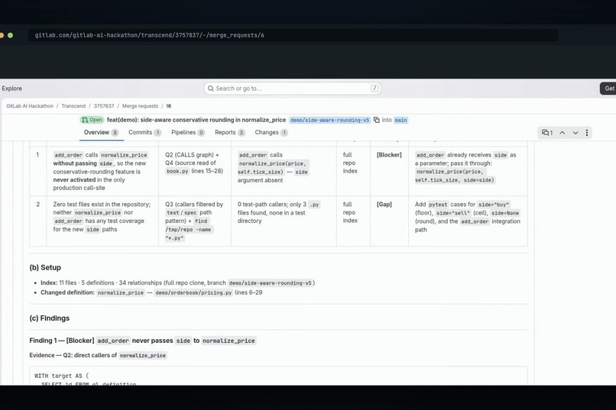This screenshot has height=410, width=616.
Task: Switch to the Commits tab
Action: 144,133
